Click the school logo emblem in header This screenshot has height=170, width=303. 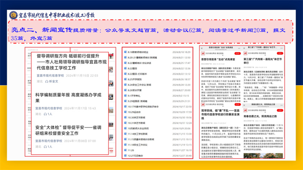[x=13, y=15]
